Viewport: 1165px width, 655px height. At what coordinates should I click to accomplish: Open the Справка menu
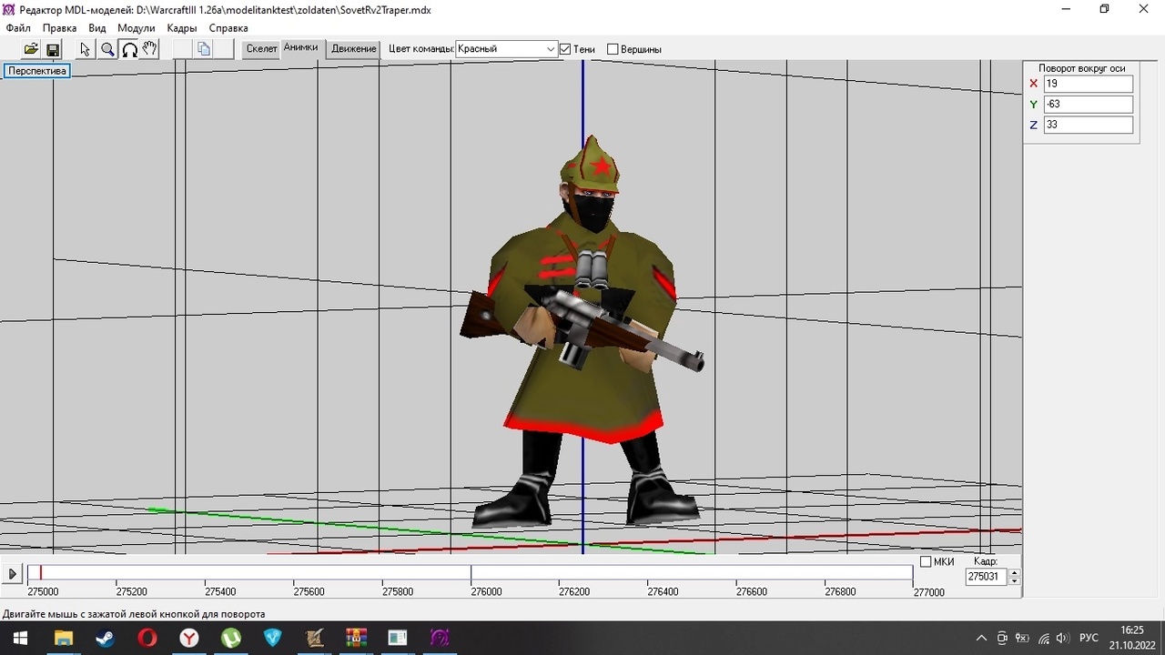click(x=228, y=28)
